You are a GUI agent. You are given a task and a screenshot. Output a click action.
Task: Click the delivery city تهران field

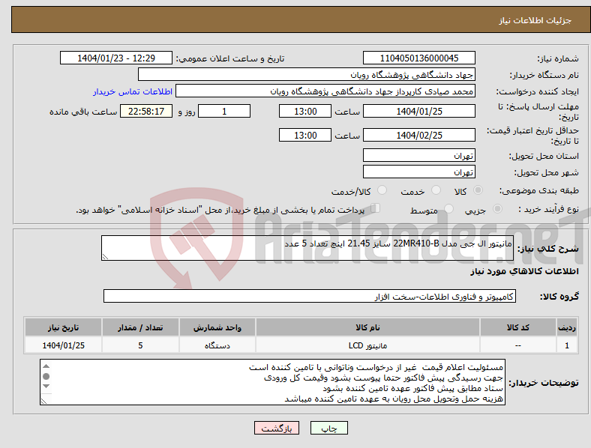click(418, 172)
